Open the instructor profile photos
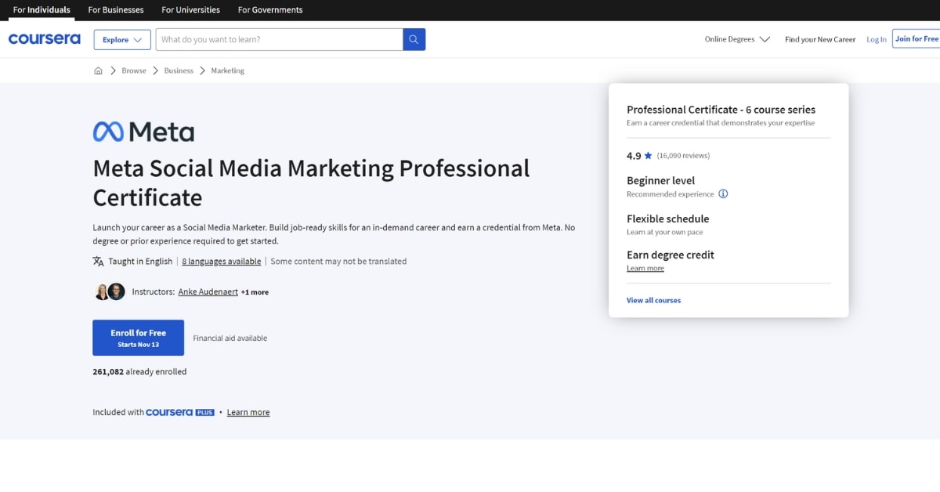This screenshot has width=940, height=492. (x=110, y=291)
